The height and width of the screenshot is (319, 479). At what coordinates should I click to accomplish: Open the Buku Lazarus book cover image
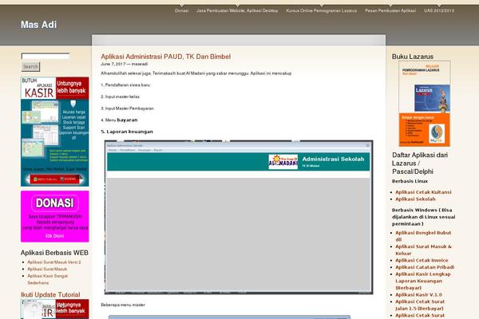(425, 104)
